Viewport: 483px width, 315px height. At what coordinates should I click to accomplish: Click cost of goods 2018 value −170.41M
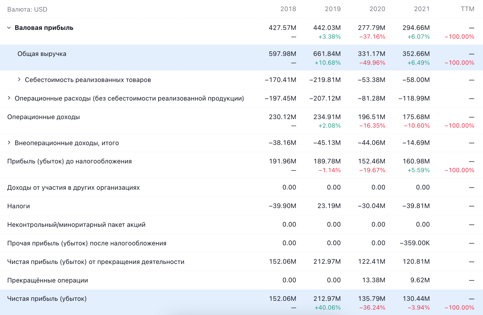281,80
